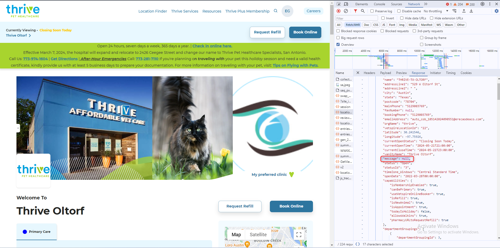Select the JS filter type
The image size is (500, 248).
point(383,25)
